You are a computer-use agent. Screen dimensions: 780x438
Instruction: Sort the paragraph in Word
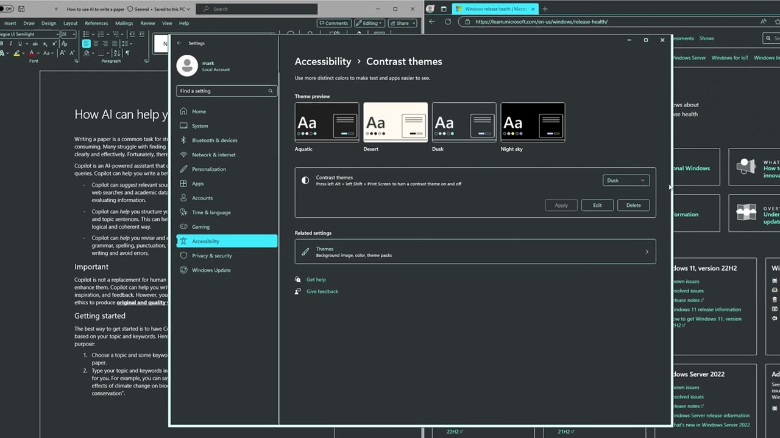coord(117,53)
